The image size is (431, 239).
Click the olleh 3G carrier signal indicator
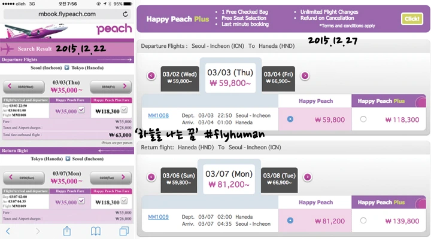click(x=19, y=4)
